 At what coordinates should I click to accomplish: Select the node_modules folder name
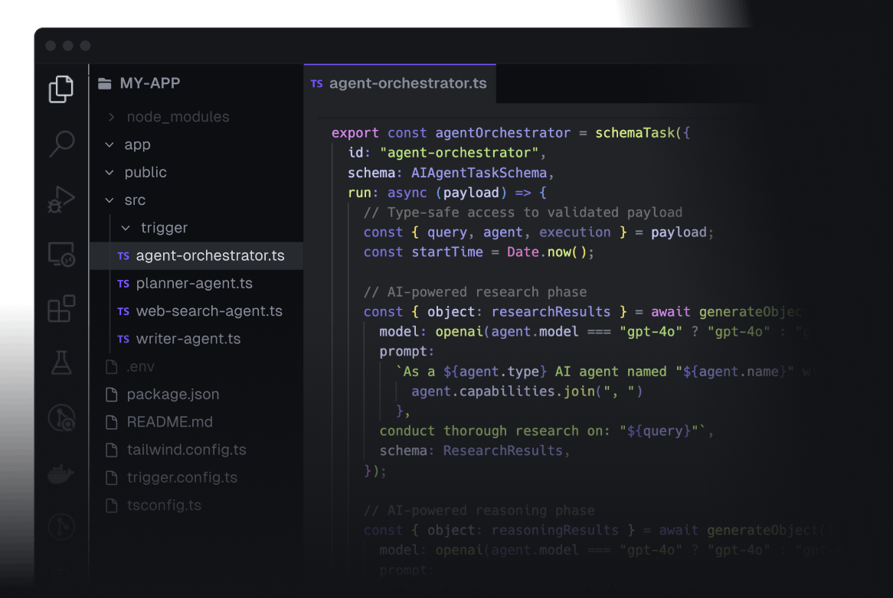click(178, 117)
